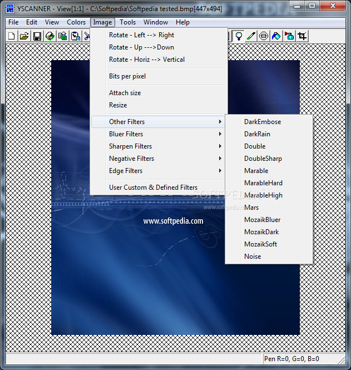Image resolution: width=351 pixels, height=370 pixels.
Task: Close the open Image menu
Action: point(102,22)
